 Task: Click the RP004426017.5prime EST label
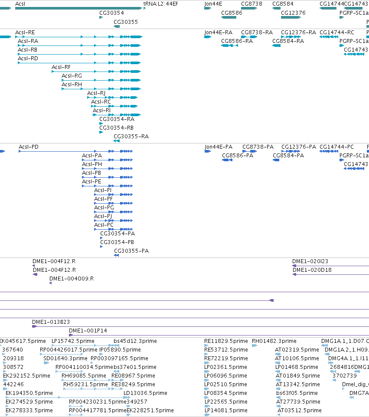point(69,350)
